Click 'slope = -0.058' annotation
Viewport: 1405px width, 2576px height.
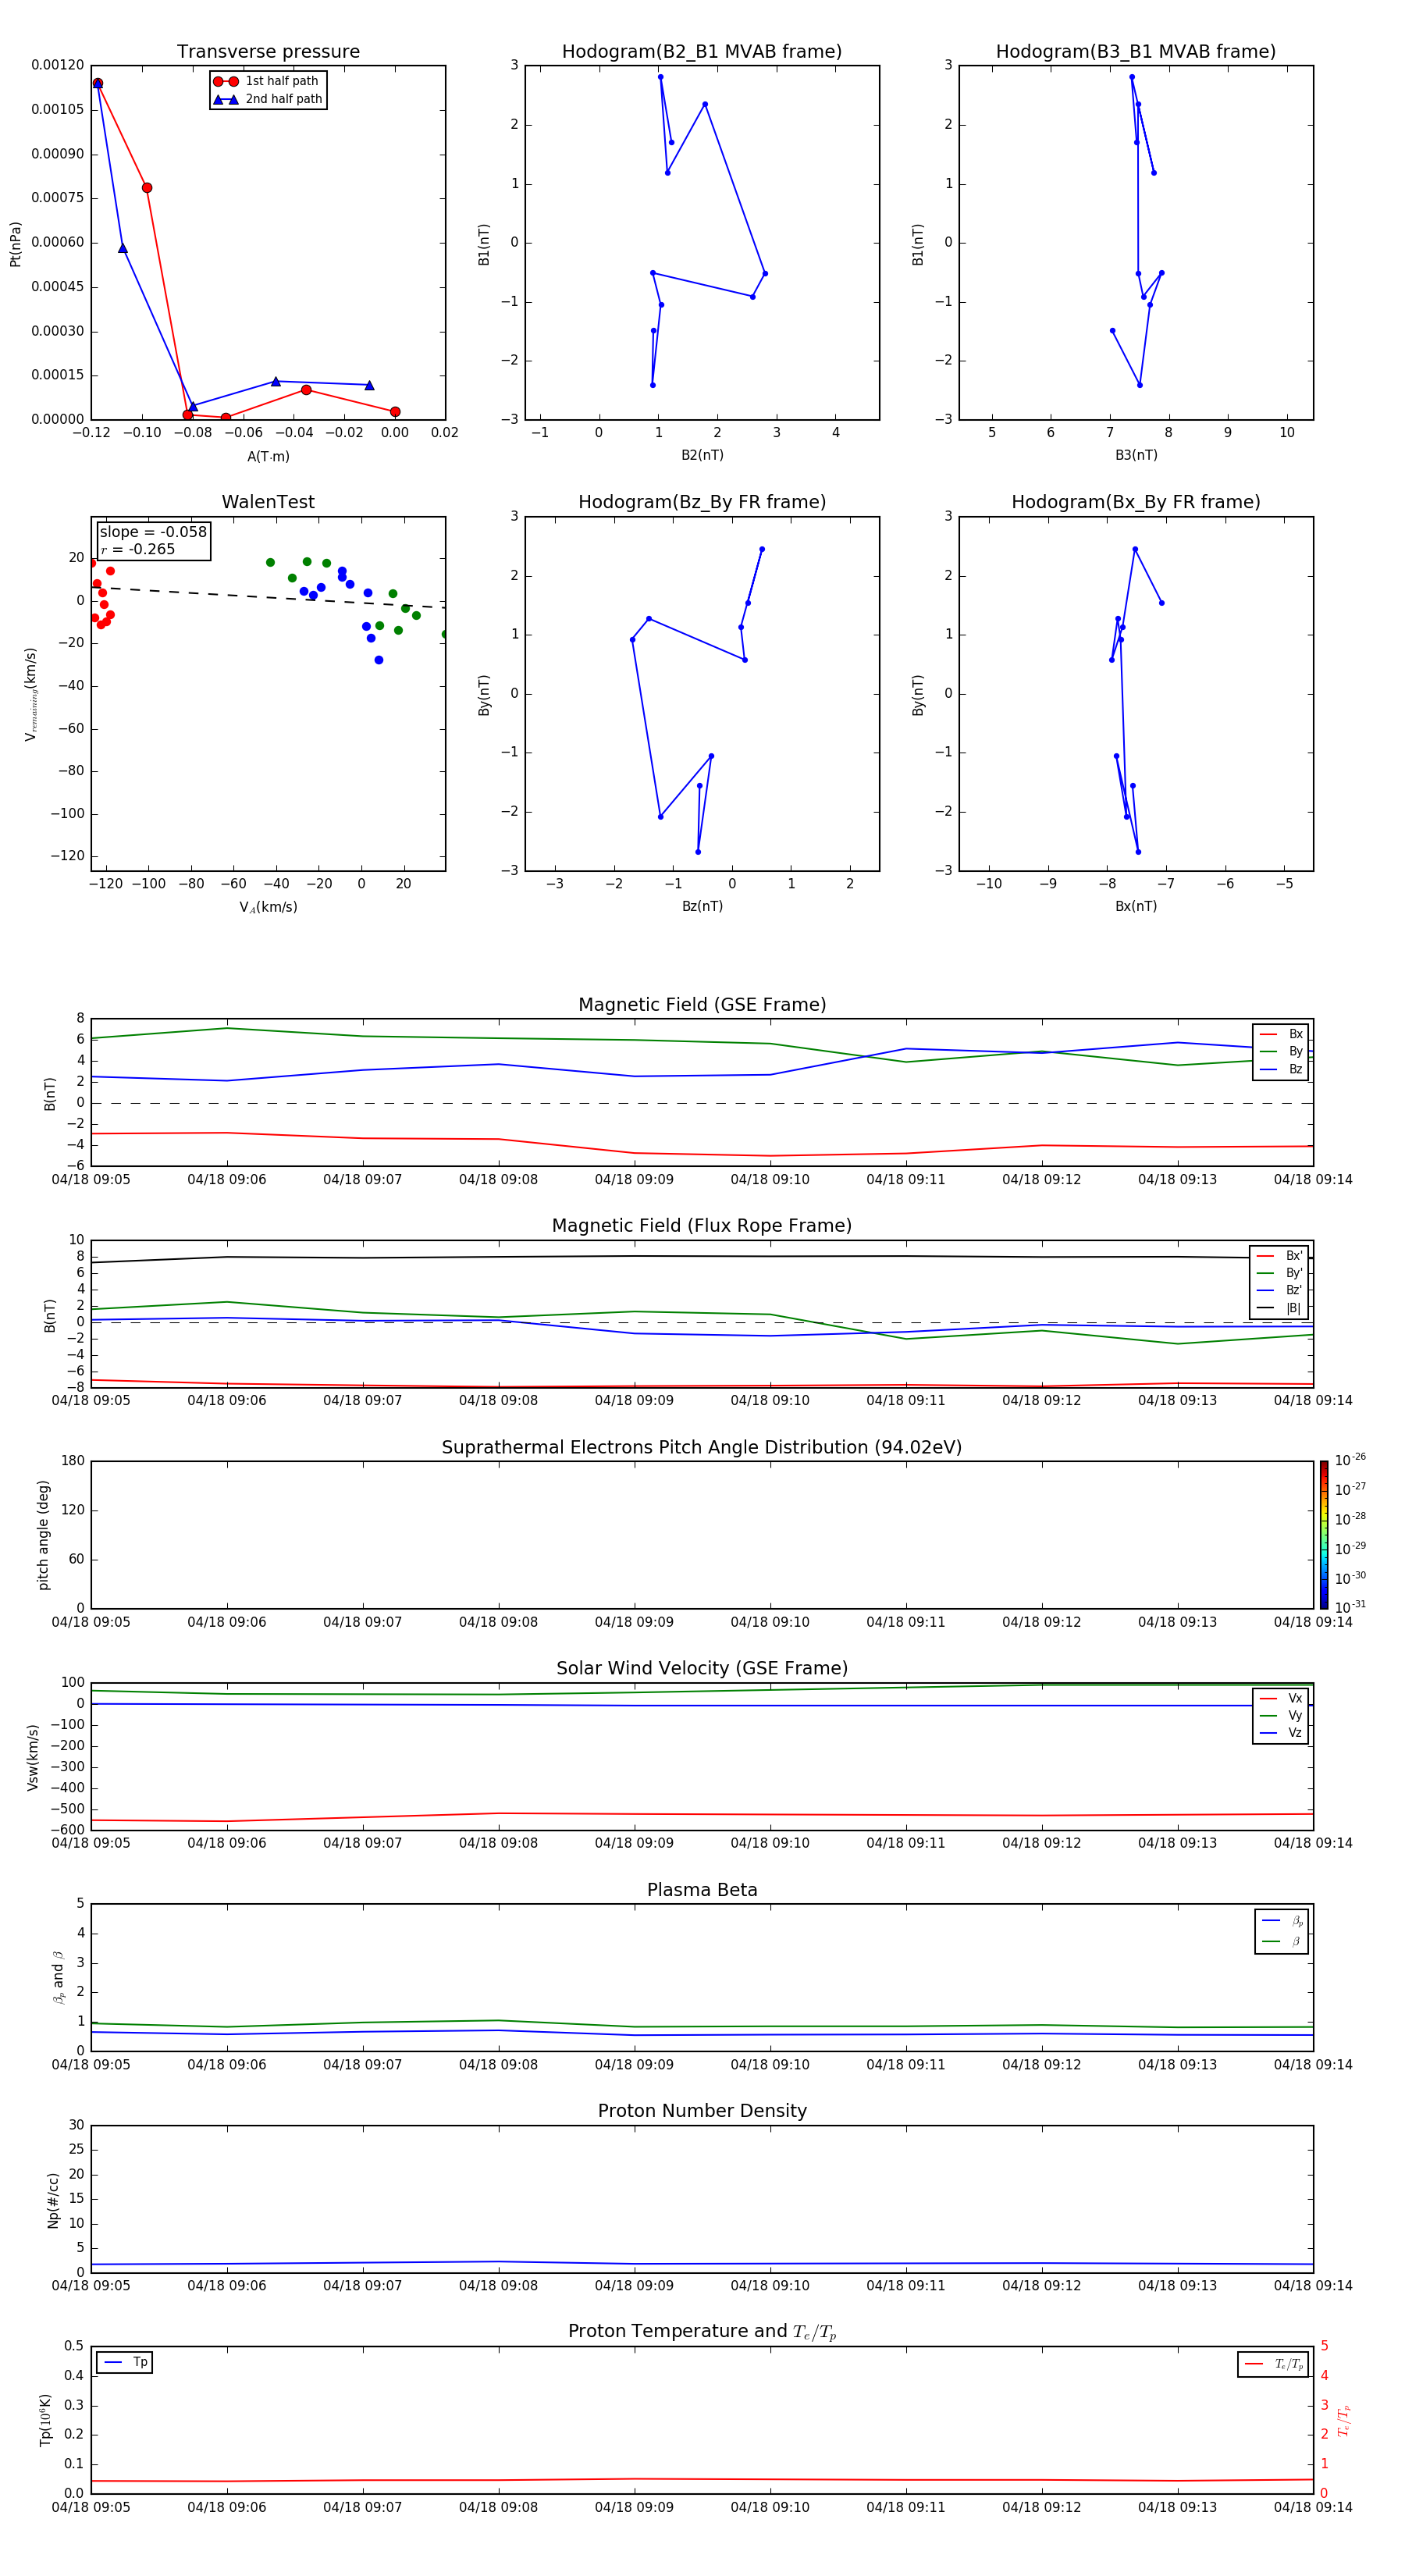153,532
